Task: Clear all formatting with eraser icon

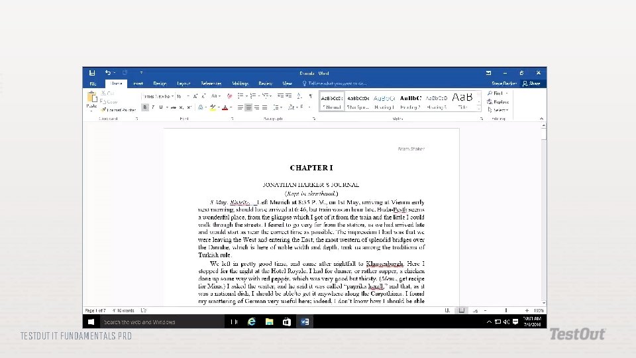Action: point(230,97)
